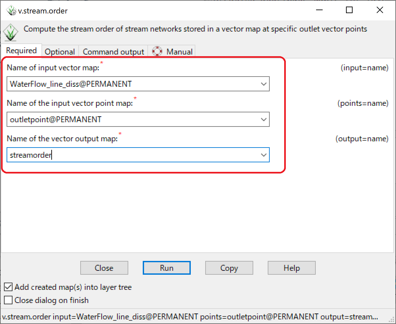This screenshot has height=324, width=396.
Task: Maximize the v.stream.order window
Action: point(349,10)
